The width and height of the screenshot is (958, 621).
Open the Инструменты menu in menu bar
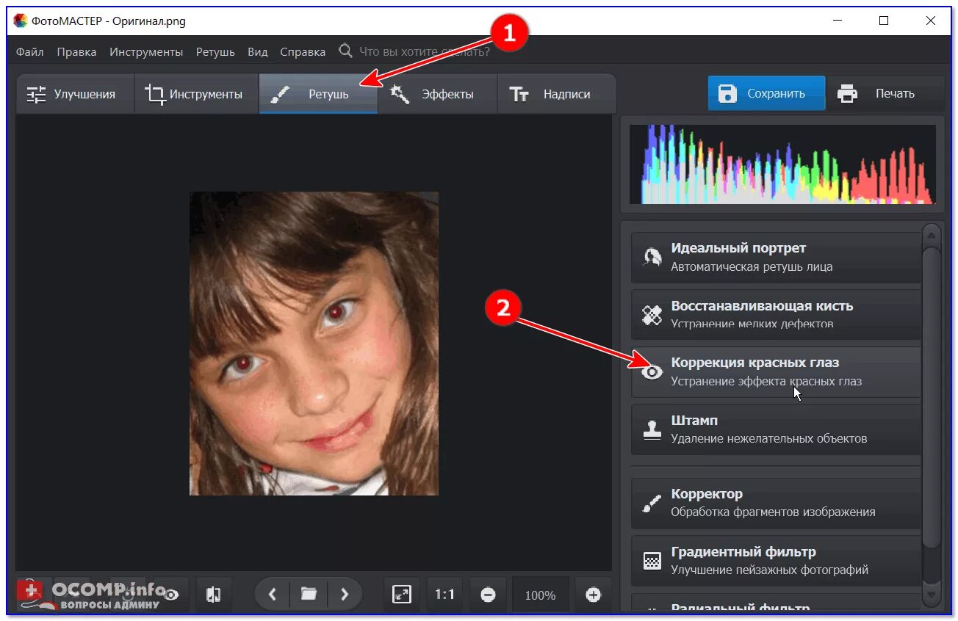(x=146, y=52)
